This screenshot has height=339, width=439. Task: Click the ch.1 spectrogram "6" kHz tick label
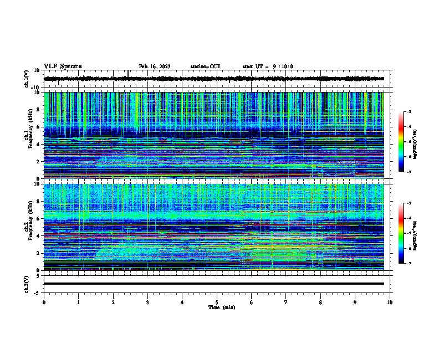tap(39, 127)
